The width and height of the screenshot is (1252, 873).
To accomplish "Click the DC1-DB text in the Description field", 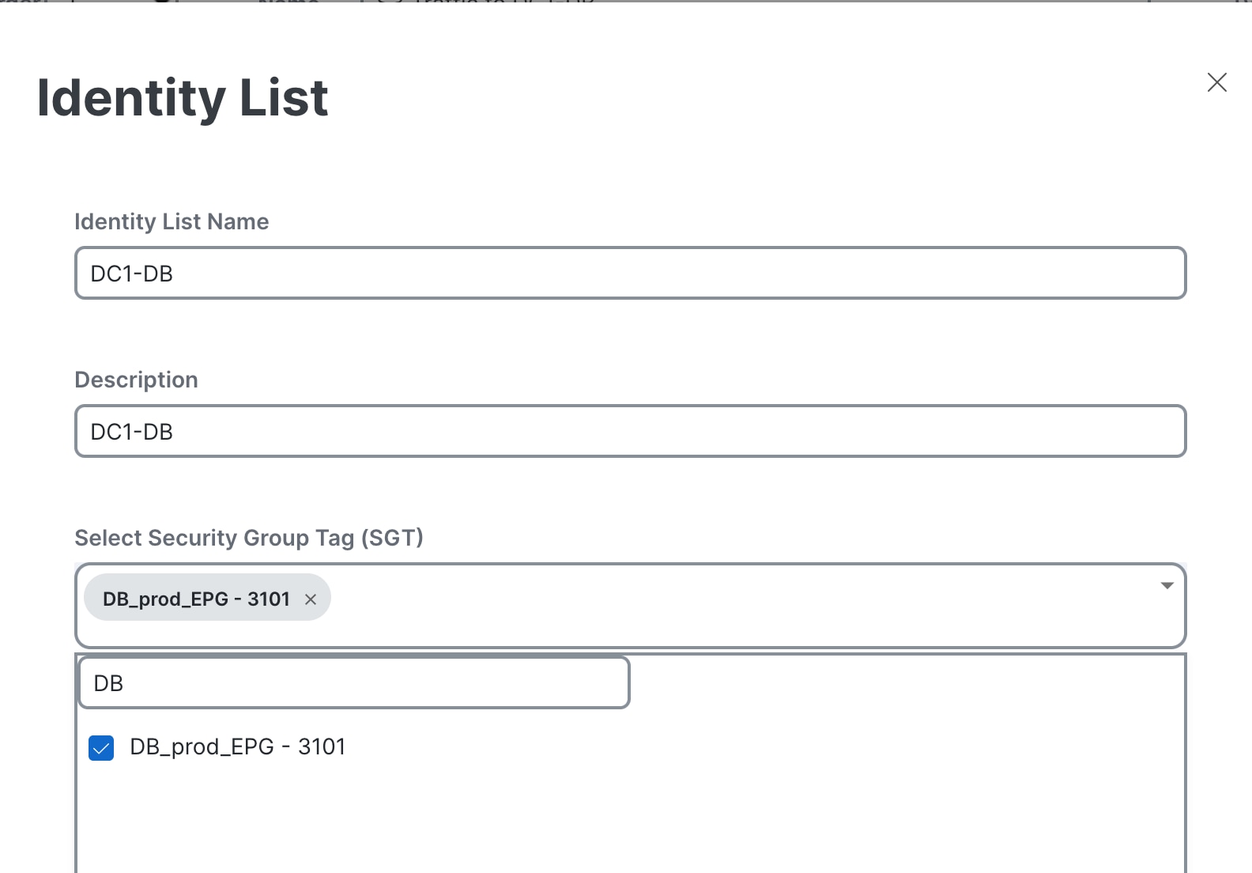I will coord(132,432).
